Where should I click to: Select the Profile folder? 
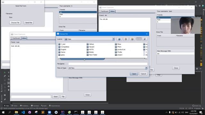[x=118, y=52]
